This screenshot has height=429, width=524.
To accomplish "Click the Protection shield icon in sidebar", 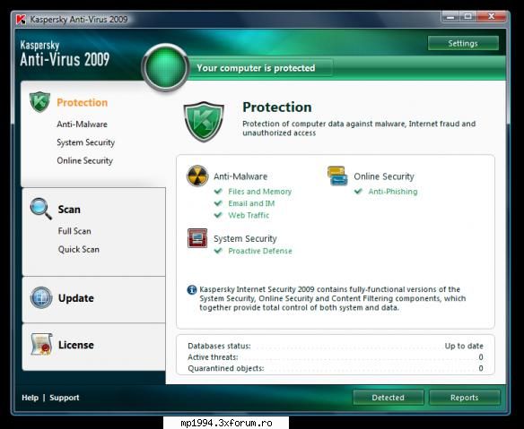I will 39,102.
